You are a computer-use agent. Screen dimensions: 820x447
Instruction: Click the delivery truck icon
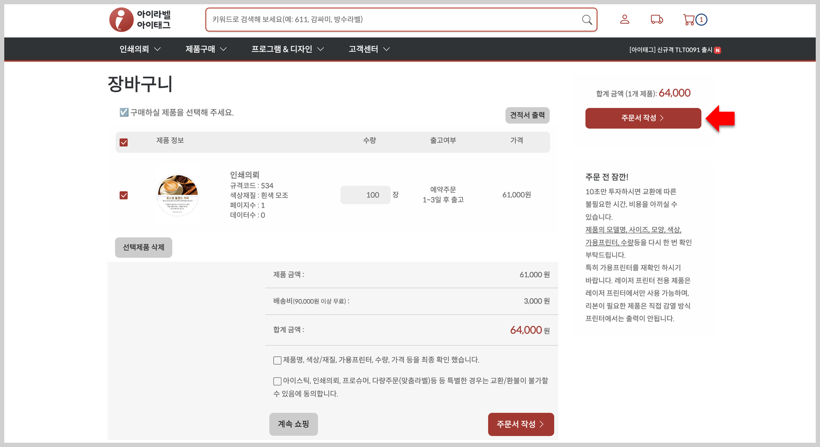pos(657,19)
